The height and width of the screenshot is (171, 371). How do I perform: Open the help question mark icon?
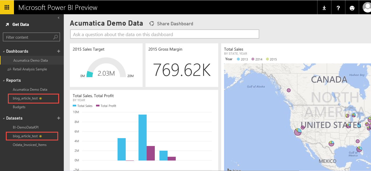click(338, 8)
